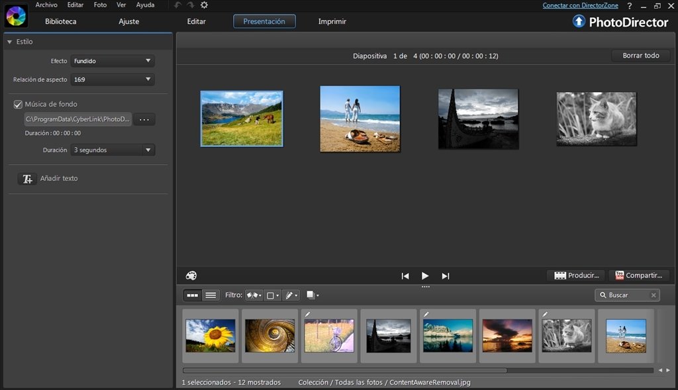Image resolution: width=678 pixels, height=390 pixels.
Task: Open the Ayuda menu
Action: (145, 5)
